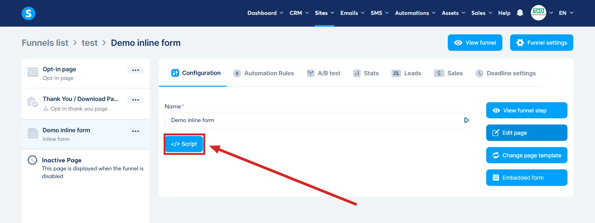Screen dimensions: 595x223
Task: Click the View funnel button
Action: point(475,43)
